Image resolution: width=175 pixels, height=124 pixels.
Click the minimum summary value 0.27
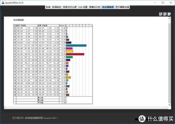pos(64,98)
